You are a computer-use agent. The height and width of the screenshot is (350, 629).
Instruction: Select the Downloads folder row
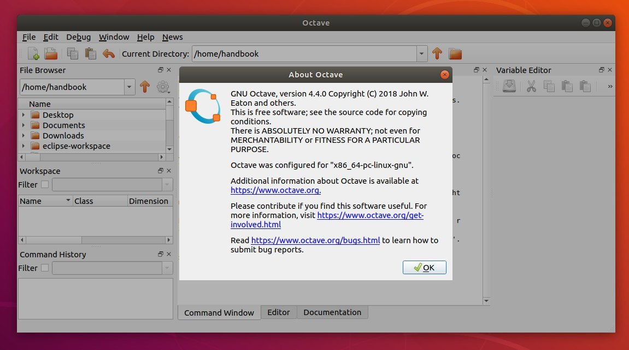(x=92, y=136)
